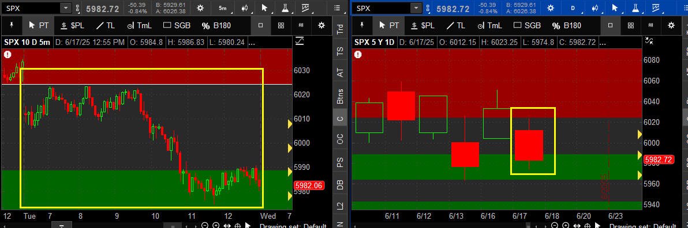Open left chart's style settings gear
This screenshot has width=688, height=228.
point(200,8)
